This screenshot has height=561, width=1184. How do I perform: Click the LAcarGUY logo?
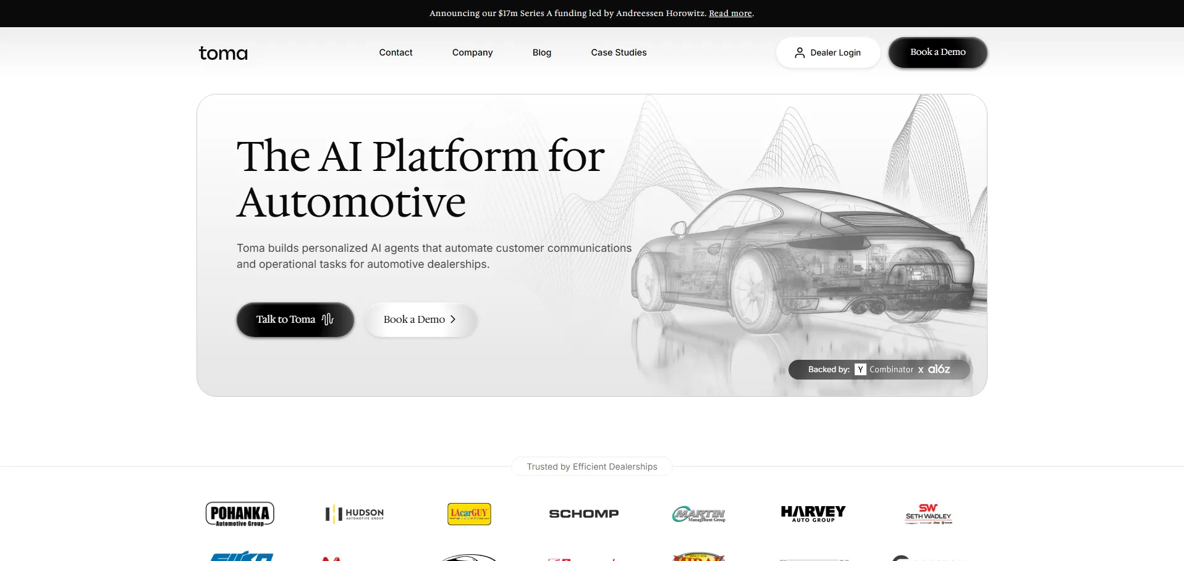469,513
